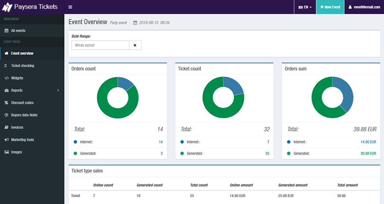Expand the Reports submenu arrow
Viewport: 384px width, 204px height.
(58, 91)
